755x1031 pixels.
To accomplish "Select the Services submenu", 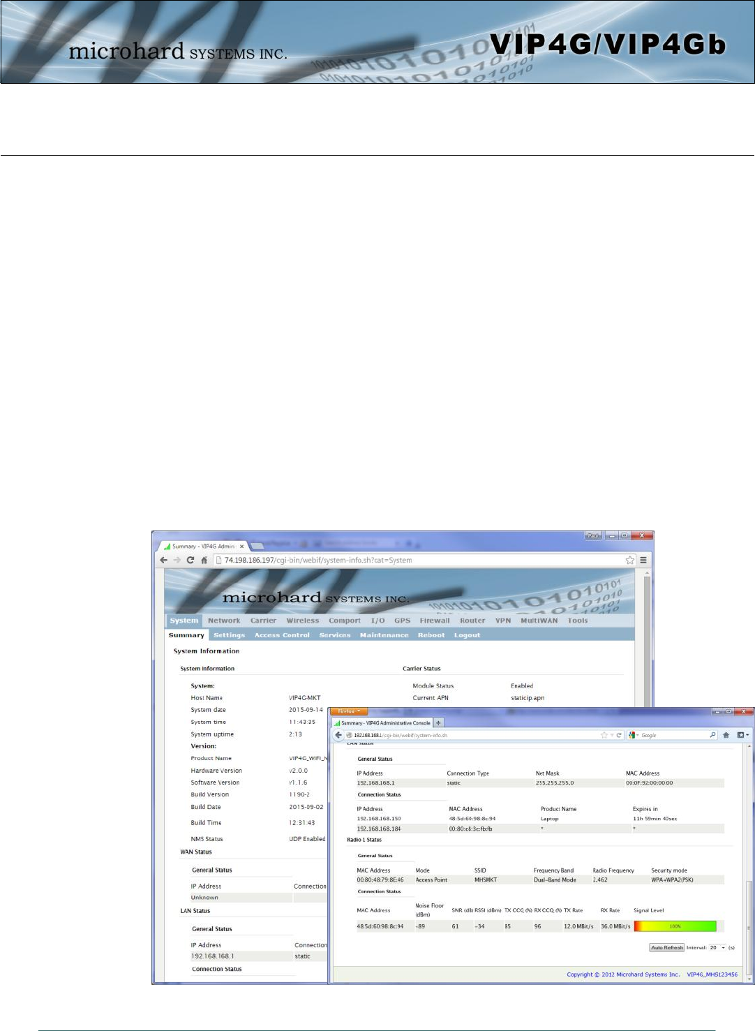I will tap(335, 635).
